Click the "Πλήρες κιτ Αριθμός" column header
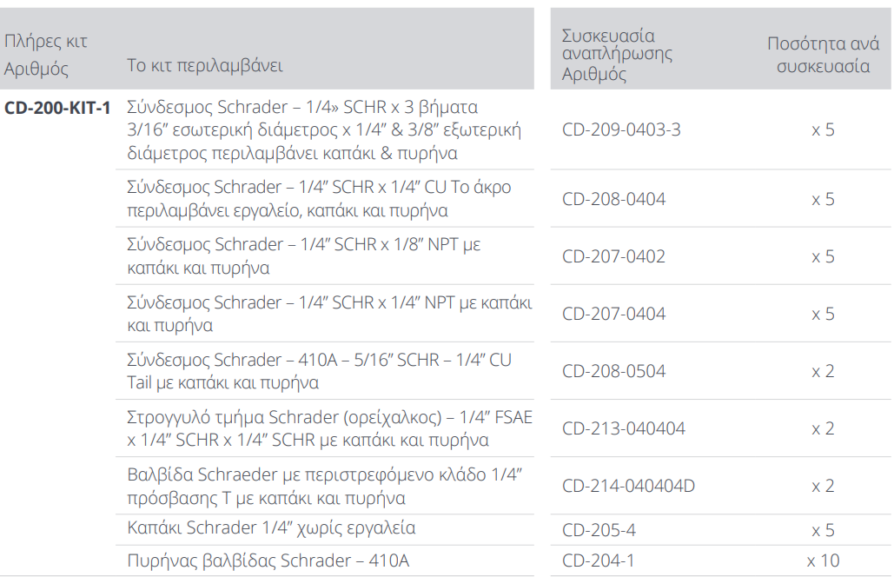894x577 pixels. 46,55
